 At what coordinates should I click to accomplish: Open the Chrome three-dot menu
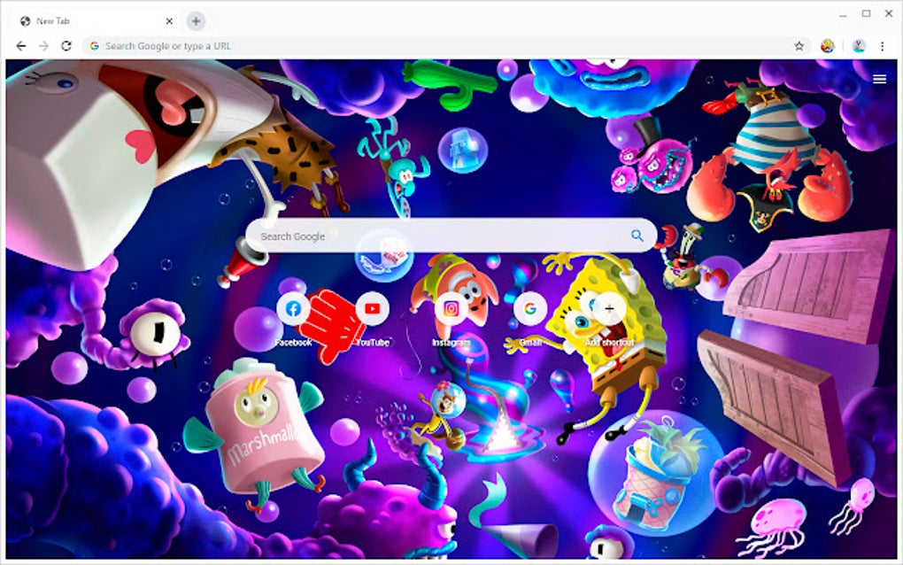883,44
